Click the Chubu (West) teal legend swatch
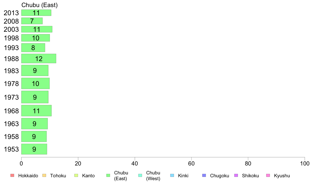Viewport: 312px width, 193px height. (140, 175)
